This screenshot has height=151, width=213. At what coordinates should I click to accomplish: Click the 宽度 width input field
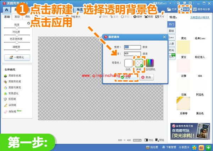point(132,47)
